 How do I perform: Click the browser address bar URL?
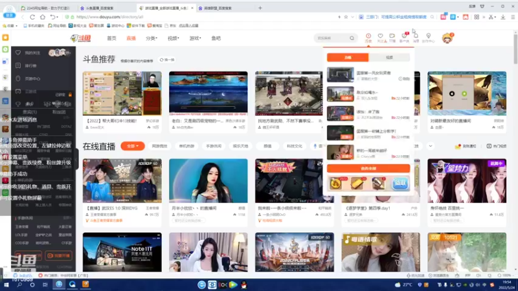click(x=109, y=17)
